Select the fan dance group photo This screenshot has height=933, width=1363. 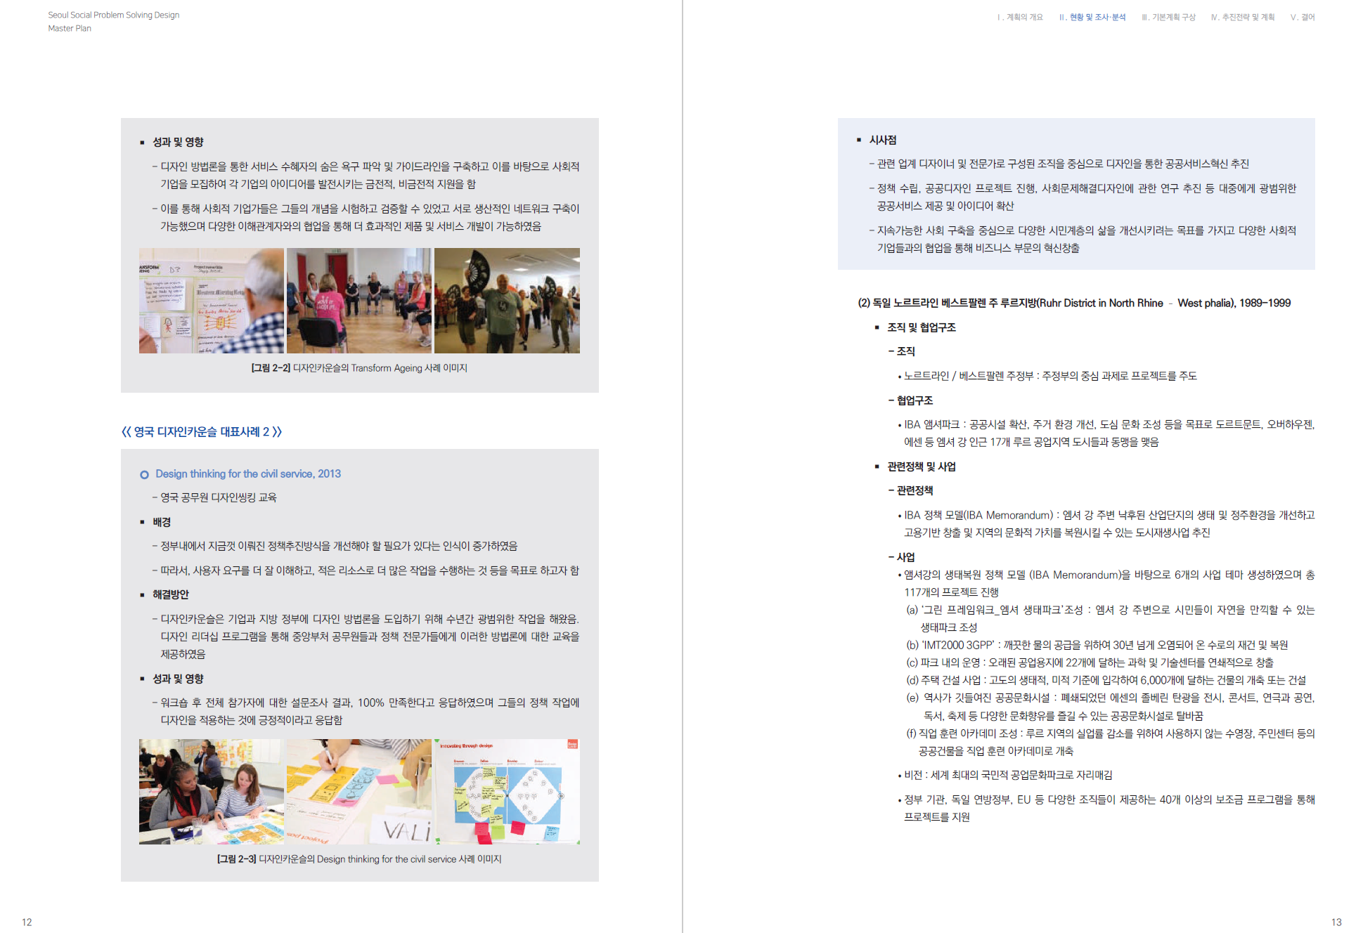coord(507,301)
